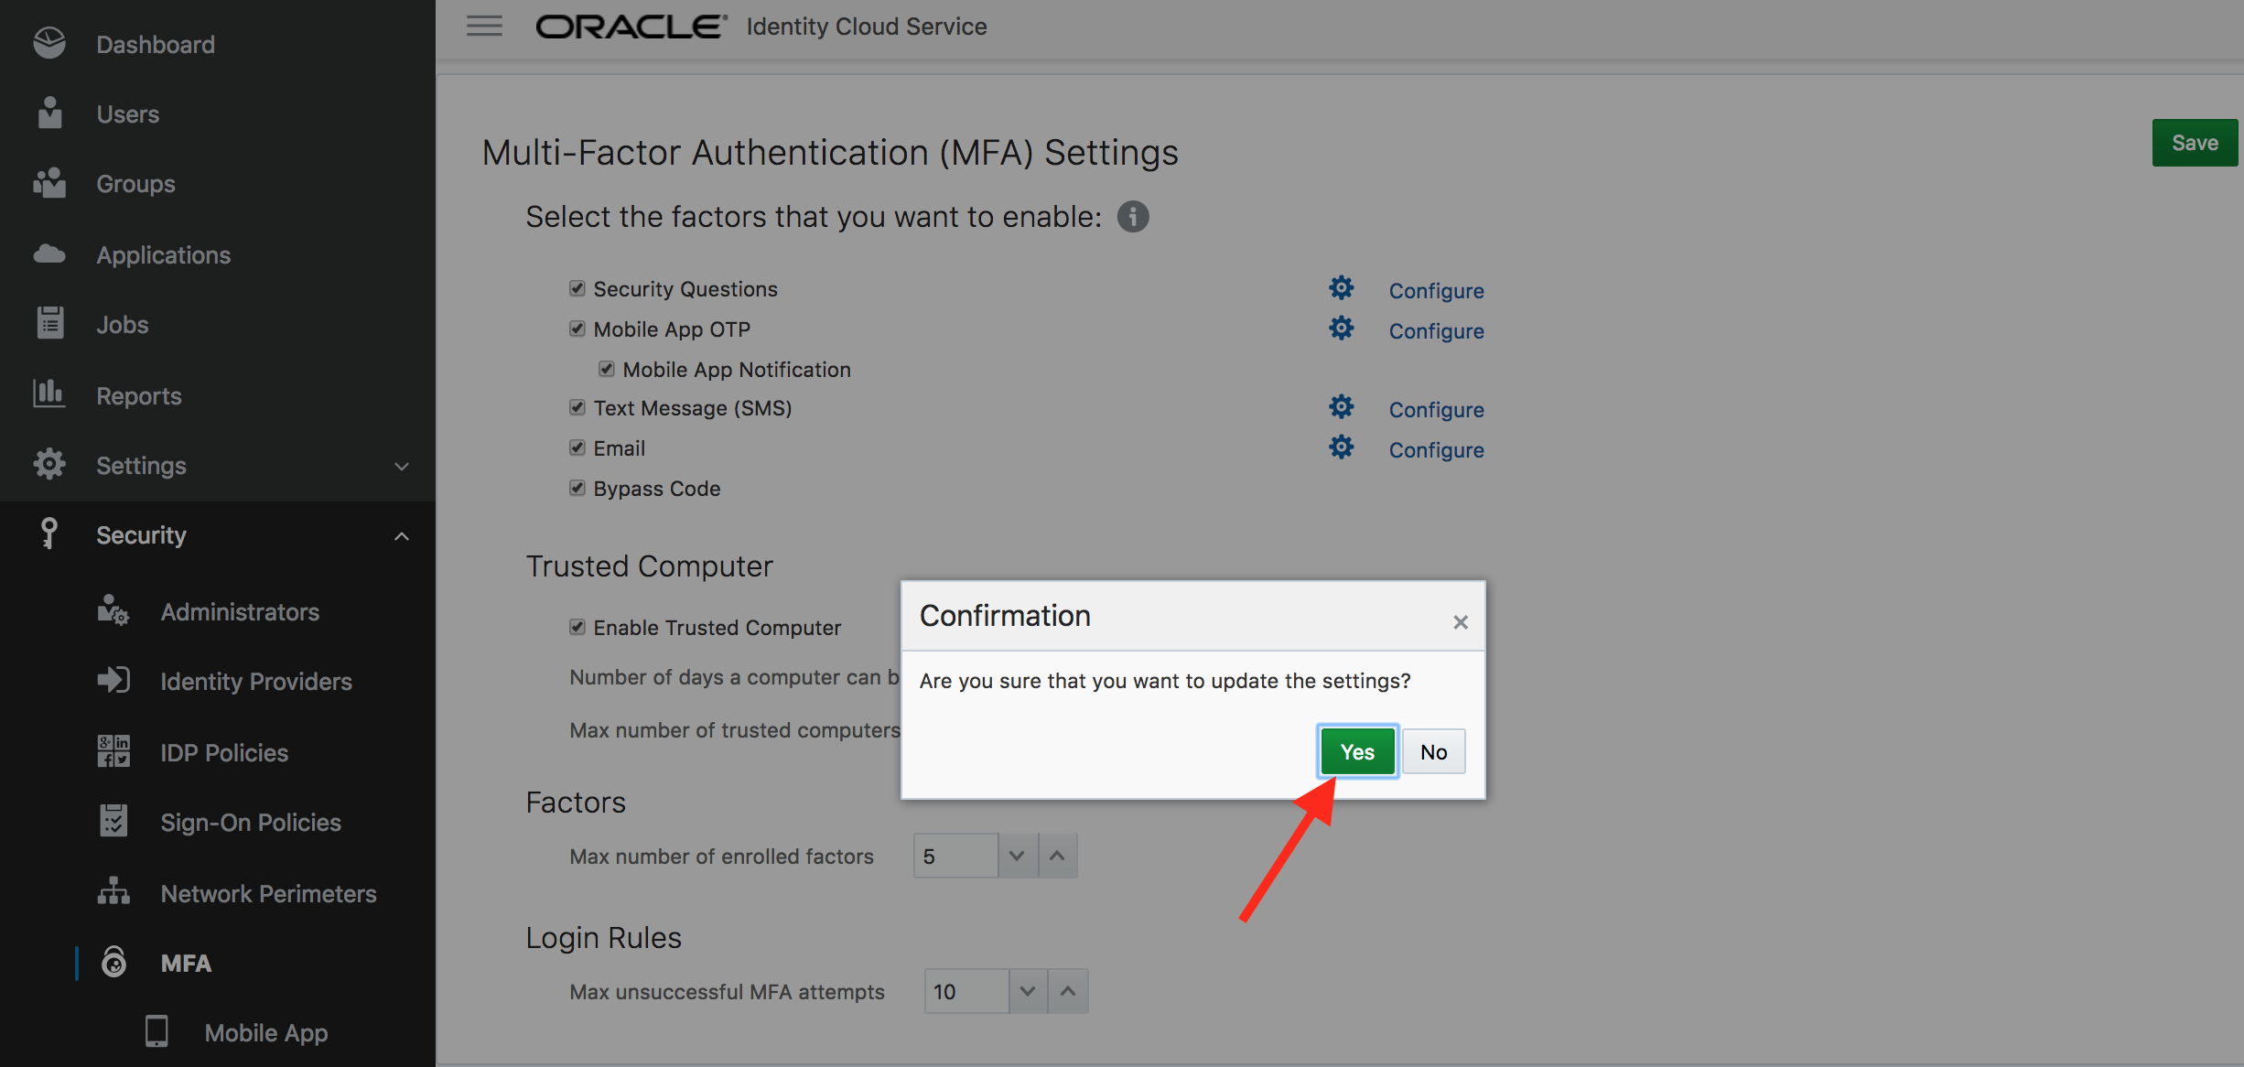Click gear icon for Text Message (SMS)
This screenshot has height=1067, width=2244.
tap(1342, 407)
